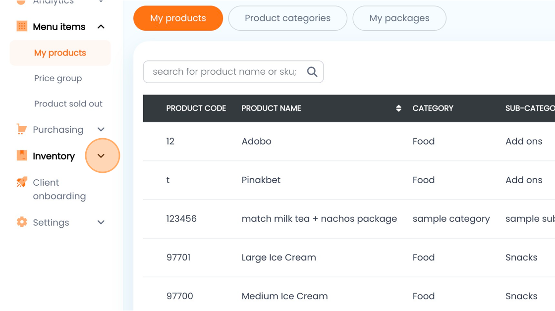The height and width of the screenshot is (311, 555).
Task: Click Add ons in Adobo row
Action: point(524,141)
